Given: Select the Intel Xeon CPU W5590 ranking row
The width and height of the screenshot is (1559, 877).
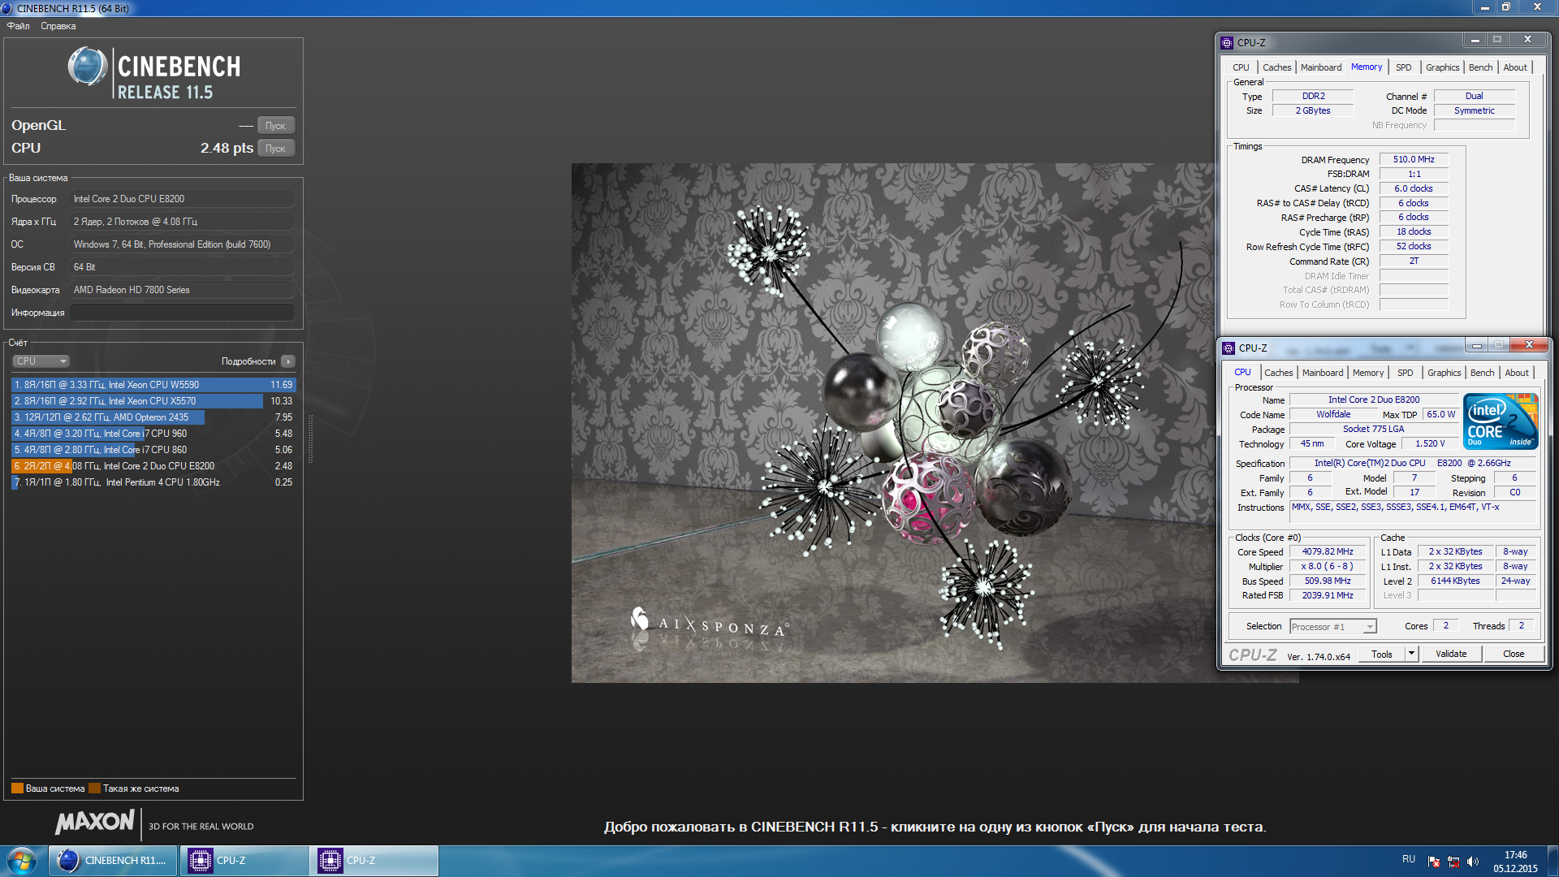Looking at the screenshot, I should coord(153,385).
